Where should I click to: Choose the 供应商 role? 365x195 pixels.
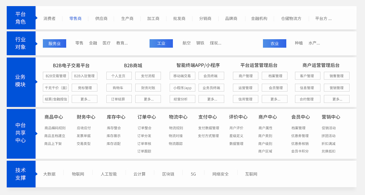pyautogui.click(x=101, y=19)
